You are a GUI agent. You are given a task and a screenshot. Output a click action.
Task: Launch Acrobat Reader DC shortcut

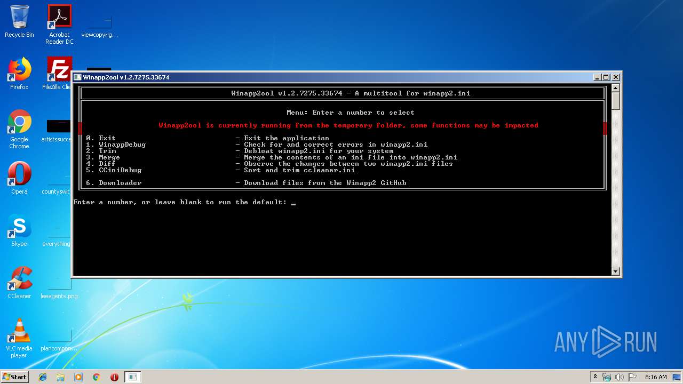tap(59, 24)
